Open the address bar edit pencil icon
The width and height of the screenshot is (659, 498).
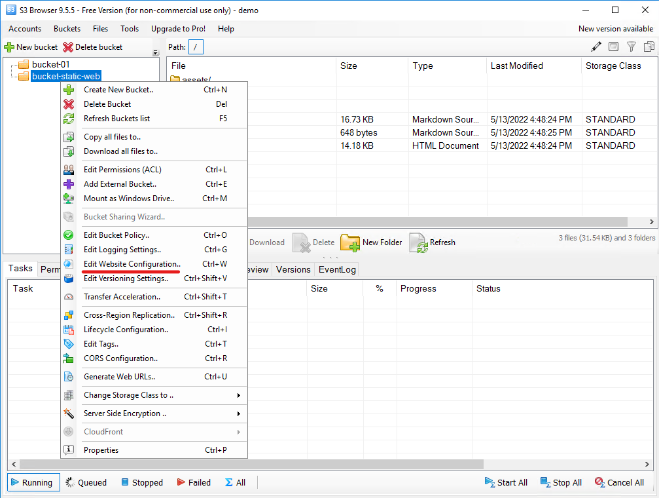[596, 47]
